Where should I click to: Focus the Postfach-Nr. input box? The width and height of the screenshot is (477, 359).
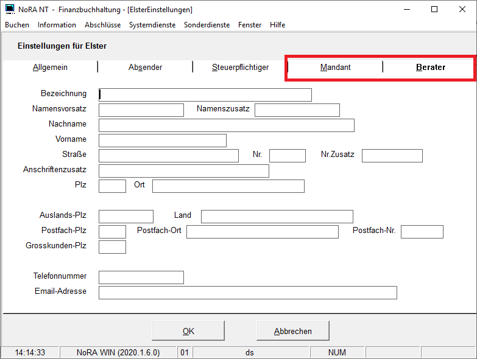(422, 232)
